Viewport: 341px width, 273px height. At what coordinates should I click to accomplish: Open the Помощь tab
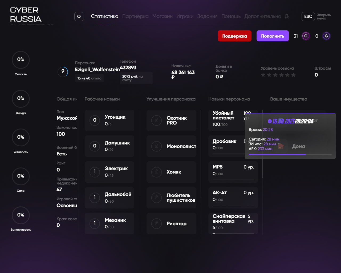pos(231,16)
